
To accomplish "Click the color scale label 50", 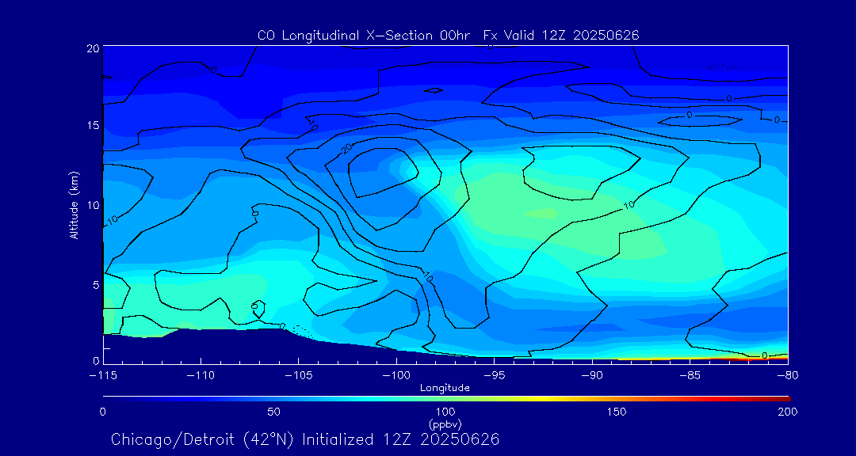I will pyautogui.click(x=274, y=412).
